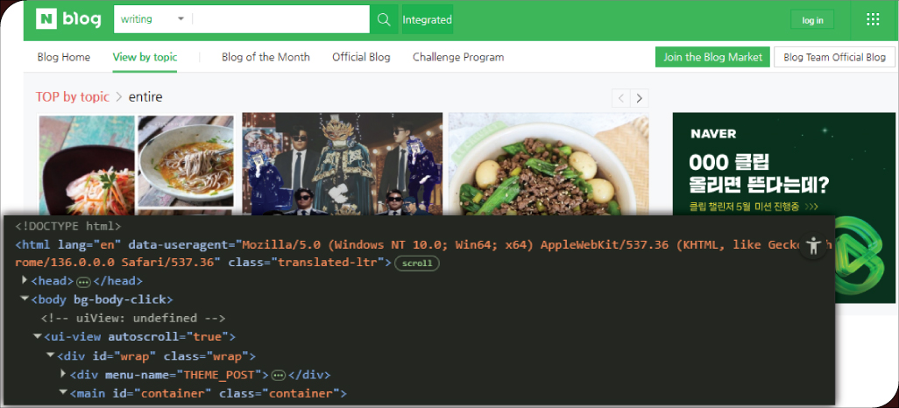899x408 pixels.
Task: Click the log in button
Action: [x=812, y=20]
